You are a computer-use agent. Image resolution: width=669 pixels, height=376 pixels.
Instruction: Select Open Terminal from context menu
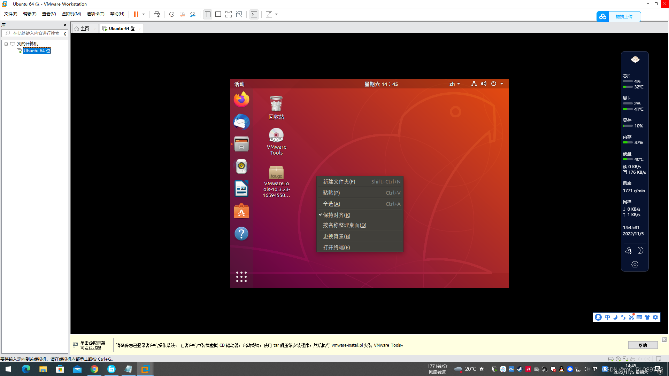point(336,247)
